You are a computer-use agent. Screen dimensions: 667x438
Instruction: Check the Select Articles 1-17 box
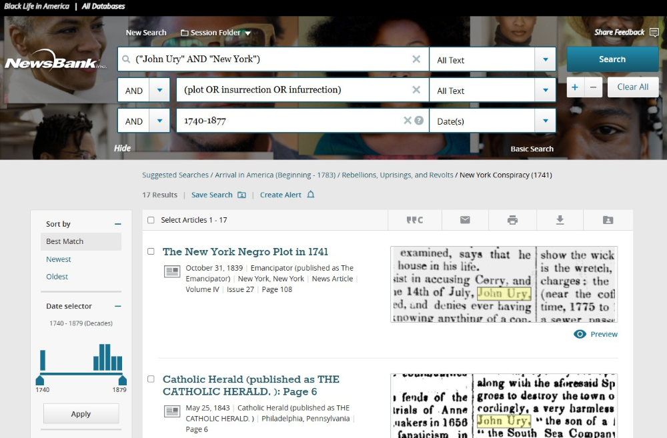150,219
